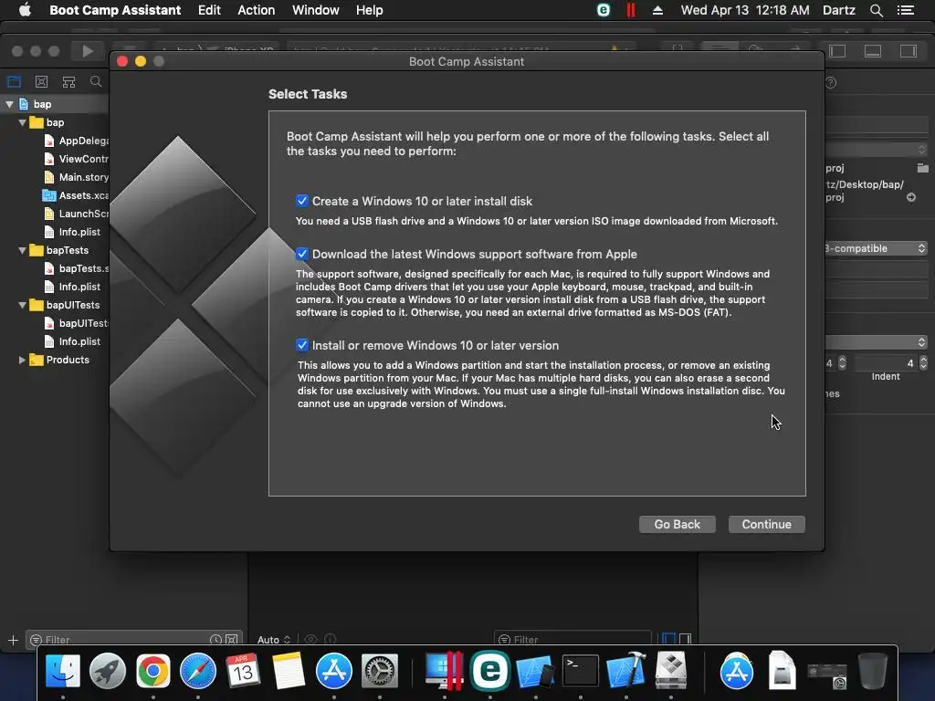
Task: Click the Xcode Run button
Action: click(x=87, y=51)
